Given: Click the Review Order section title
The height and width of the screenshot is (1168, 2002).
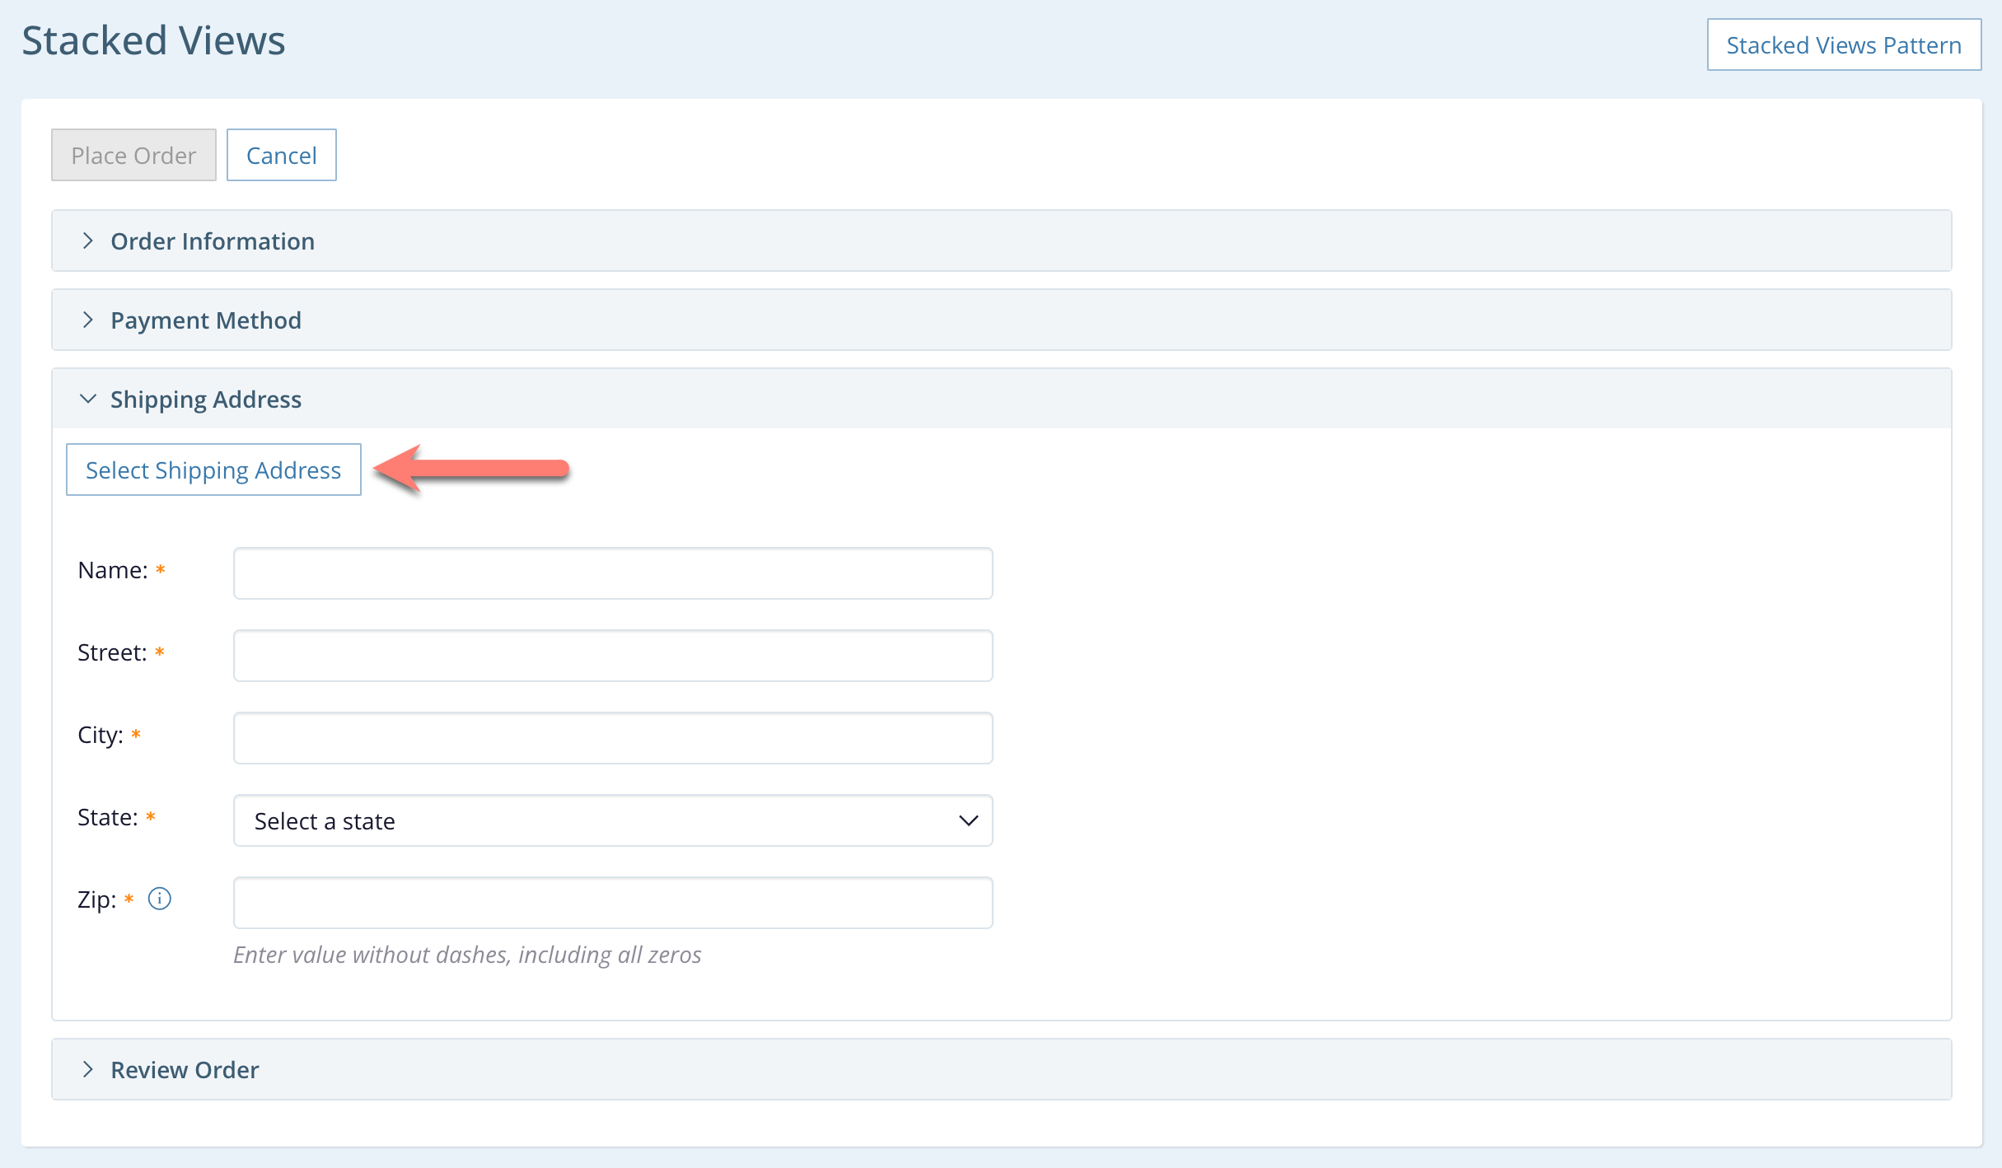Looking at the screenshot, I should click(x=185, y=1069).
